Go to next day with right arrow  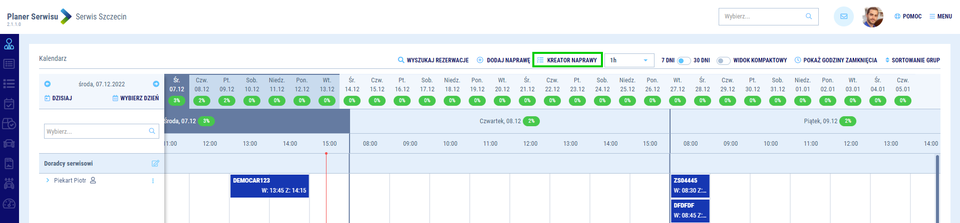point(156,84)
